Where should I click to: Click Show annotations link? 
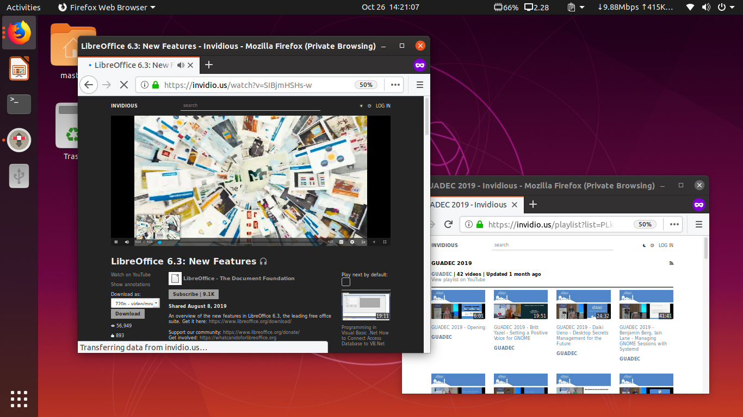click(131, 285)
